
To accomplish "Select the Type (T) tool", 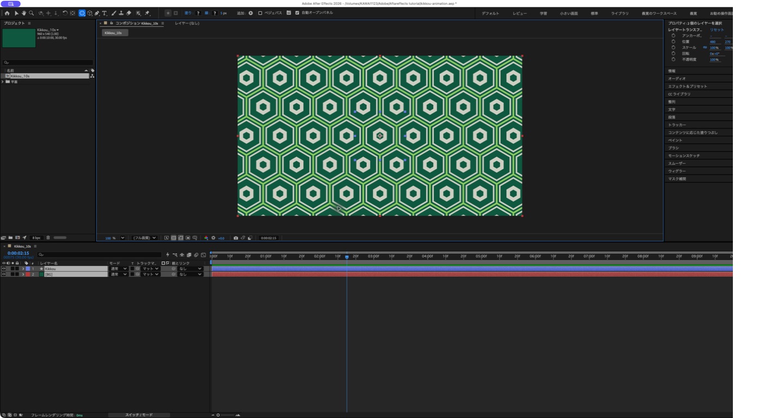I will [104, 13].
